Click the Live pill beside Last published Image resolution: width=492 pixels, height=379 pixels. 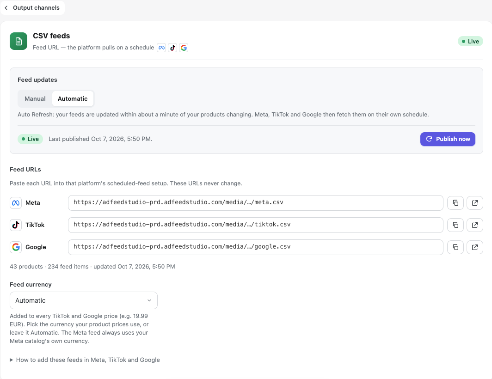tap(30, 139)
